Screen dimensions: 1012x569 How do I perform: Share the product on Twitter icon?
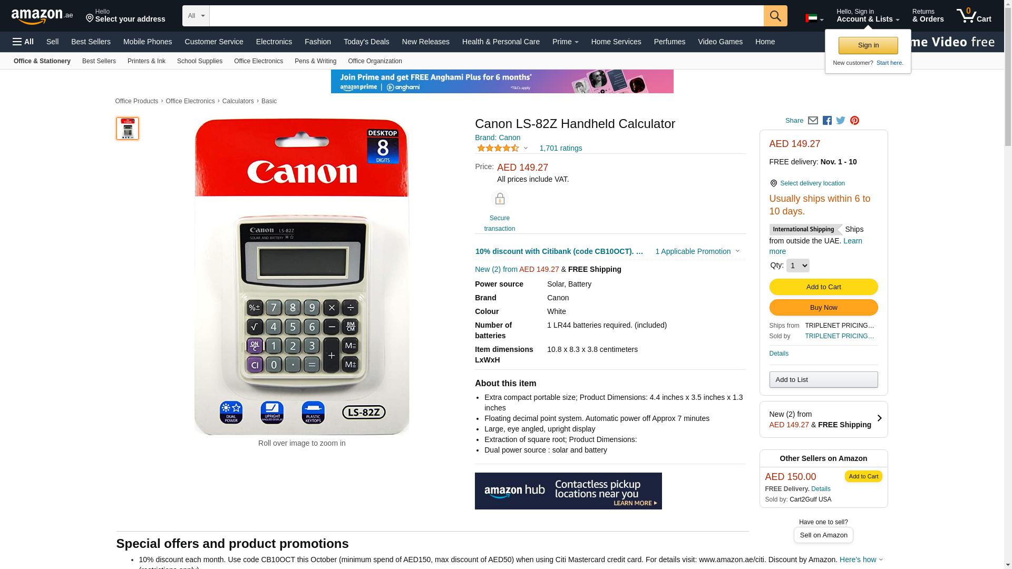pyautogui.click(x=841, y=121)
